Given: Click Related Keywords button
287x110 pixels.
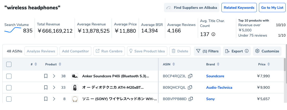Looking at the screenshot, I should (x=239, y=8).
